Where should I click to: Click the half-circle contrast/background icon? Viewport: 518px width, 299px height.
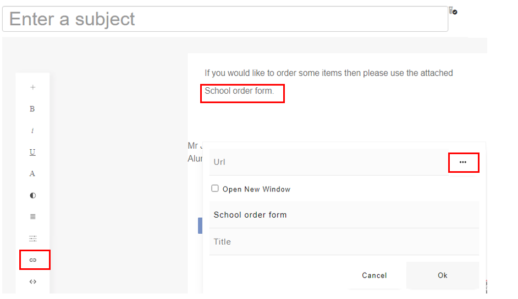(32, 195)
